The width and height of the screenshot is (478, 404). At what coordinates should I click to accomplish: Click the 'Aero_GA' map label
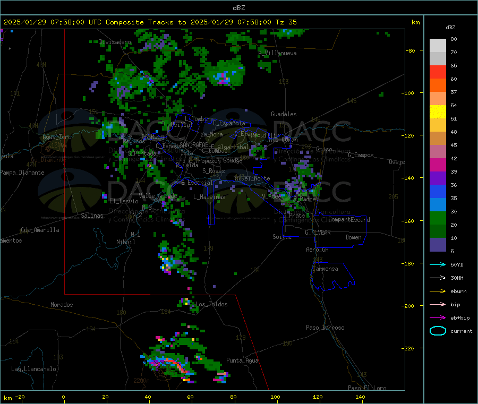(x=317, y=250)
